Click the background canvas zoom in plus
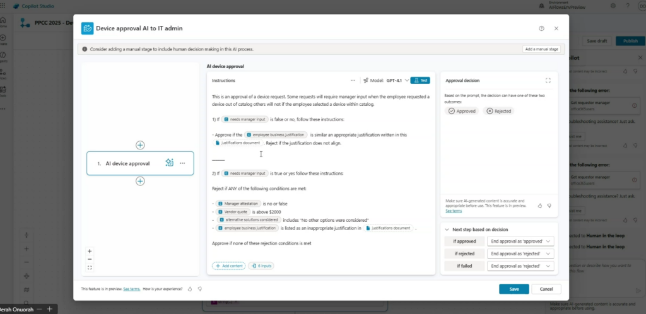646x314 pixels. (26, 249)
